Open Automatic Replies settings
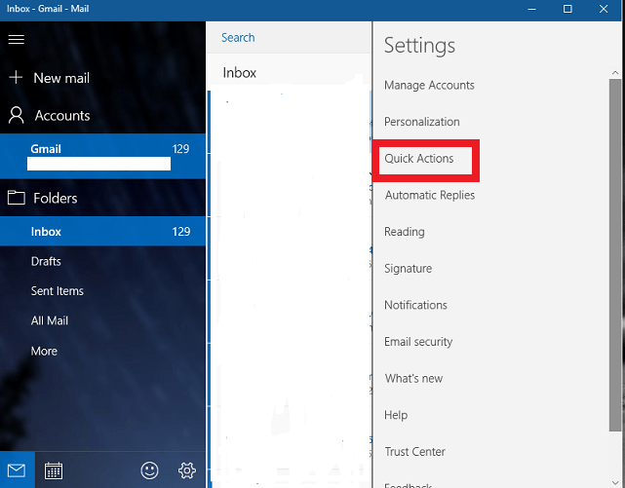 click(430, 195)
